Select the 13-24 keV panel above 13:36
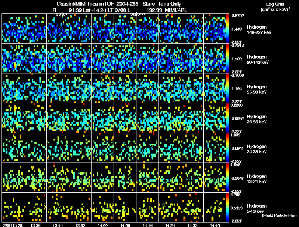299x227 pixels. (x=35, y=177)
